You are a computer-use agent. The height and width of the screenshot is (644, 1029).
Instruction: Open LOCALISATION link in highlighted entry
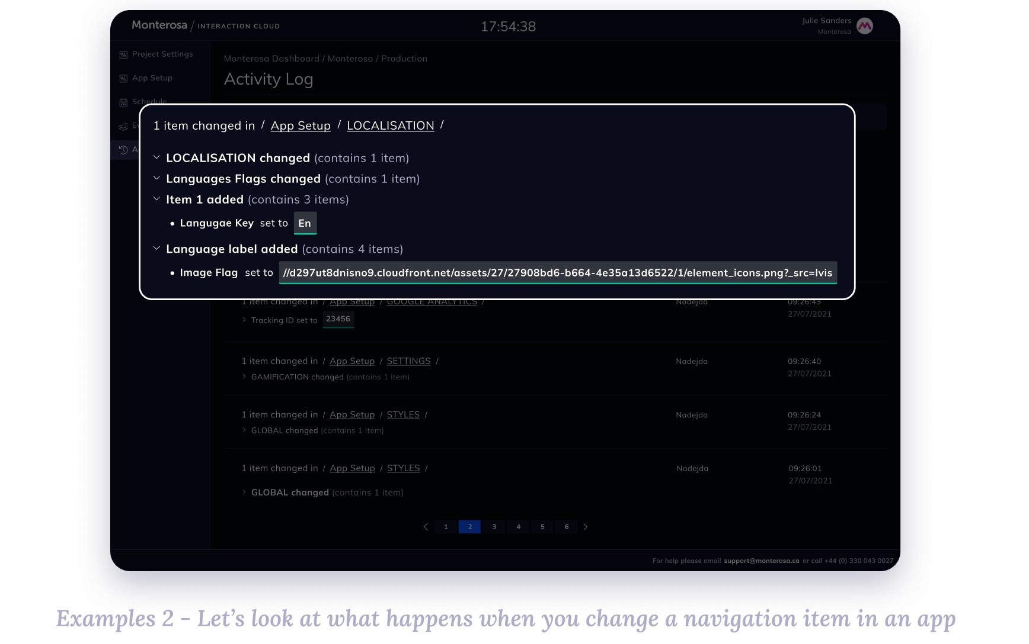coord(391,125)
